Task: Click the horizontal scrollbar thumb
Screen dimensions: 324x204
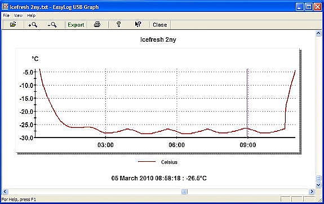Action: [x=184, y=192]
